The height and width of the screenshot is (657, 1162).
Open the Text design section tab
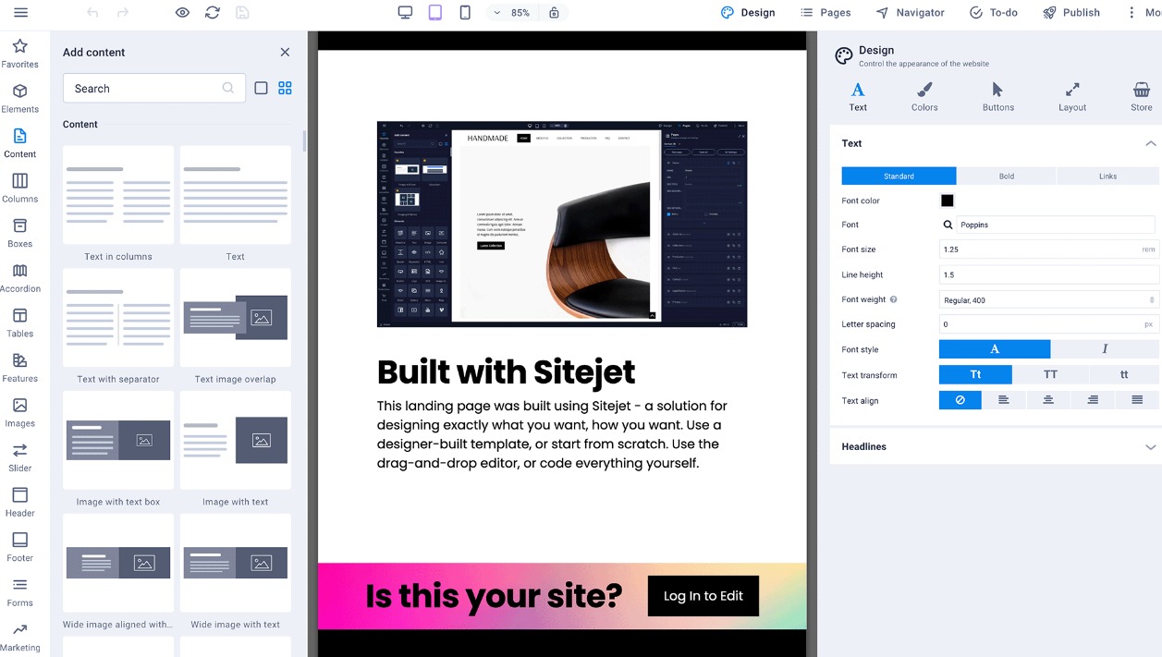pyautogui.click(x=858, y=96)
